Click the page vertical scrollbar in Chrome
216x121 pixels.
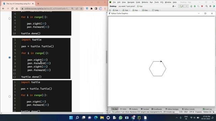coord(107,57)
